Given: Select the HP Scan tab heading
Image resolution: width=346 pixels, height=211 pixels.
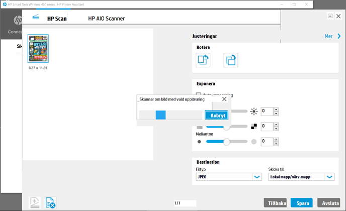Looking at the screenshot, I should 57,19.
